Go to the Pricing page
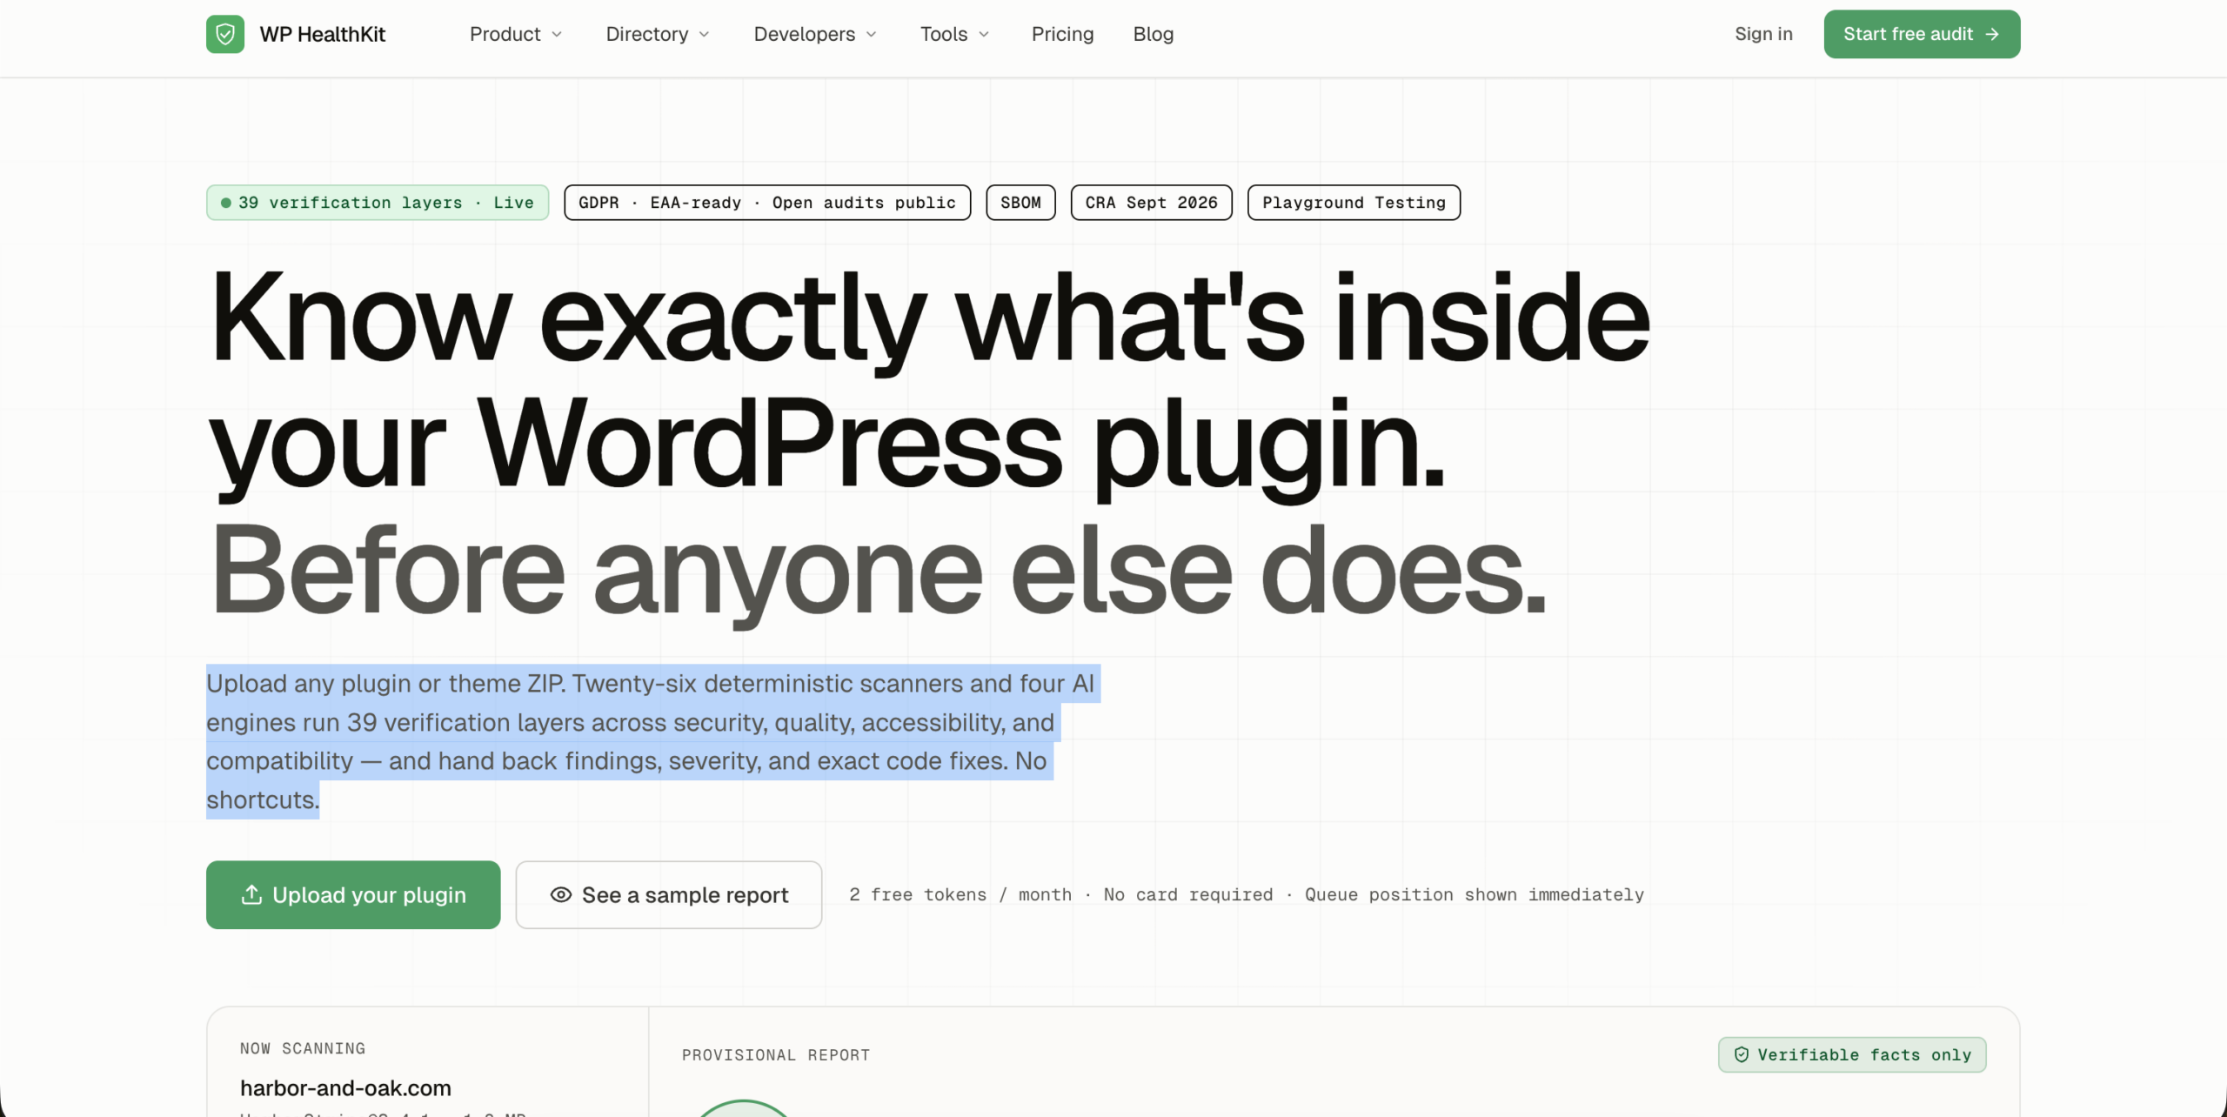Screen dimensions: 2227x1117 pyautogui.click(x=1062, y=34)
